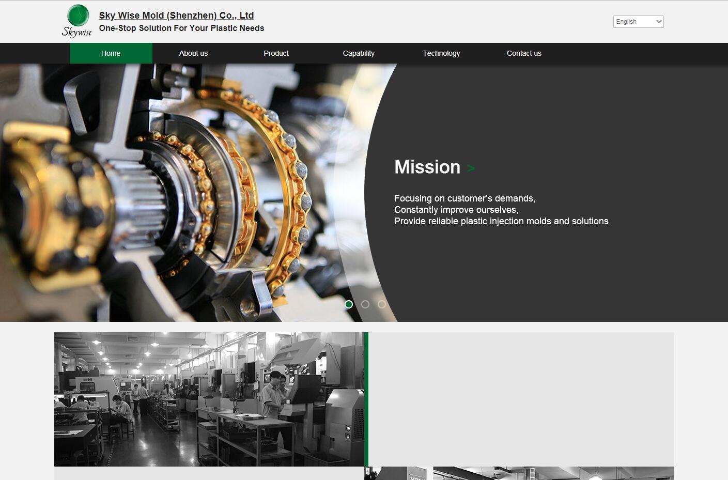Open the Contact us page
This screenshot has width=728, height=480.
pyautogui.click(x=524, y=53)
